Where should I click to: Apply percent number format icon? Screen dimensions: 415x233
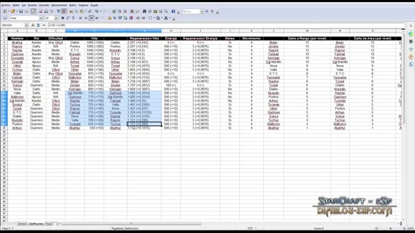point(115,18)
